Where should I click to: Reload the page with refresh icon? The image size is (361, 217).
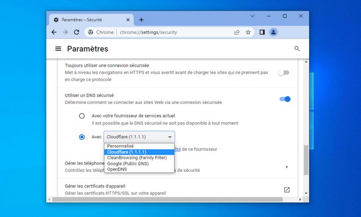pyautogui.click(x=77, y=32)
